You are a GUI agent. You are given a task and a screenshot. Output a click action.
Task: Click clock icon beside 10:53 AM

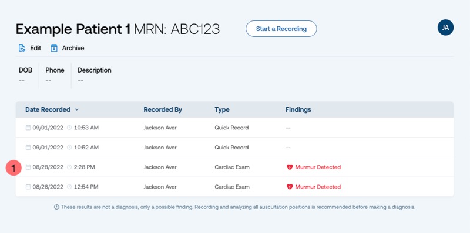(69, 128)
